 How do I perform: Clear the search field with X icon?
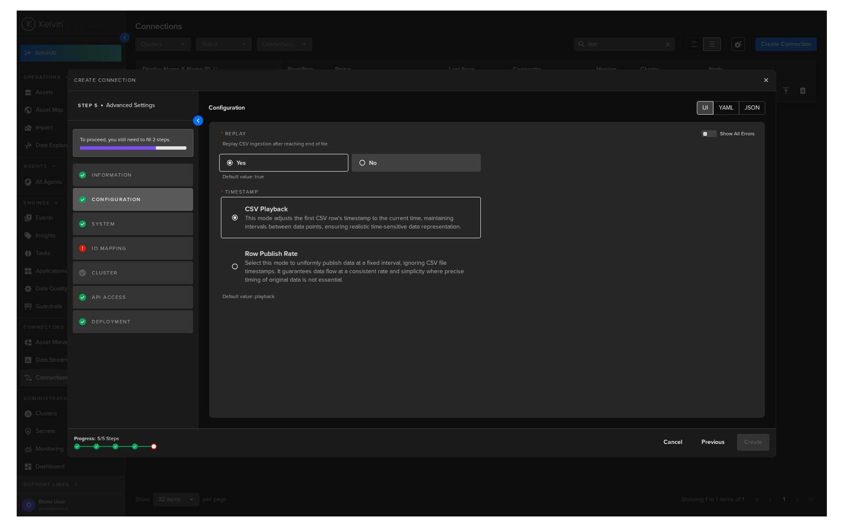point(668,44)
